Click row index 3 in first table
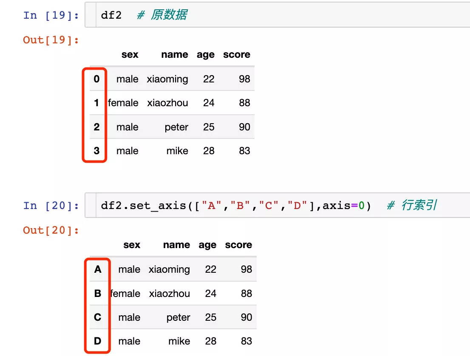Screen dimensions: 470x356 [96, 151]
